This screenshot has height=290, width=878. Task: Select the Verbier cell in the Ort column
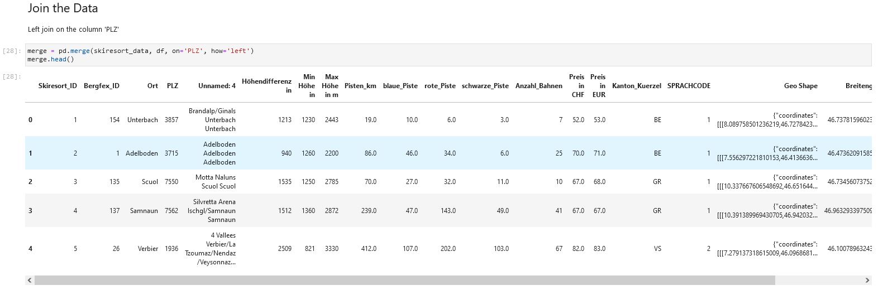click(148, 249)
